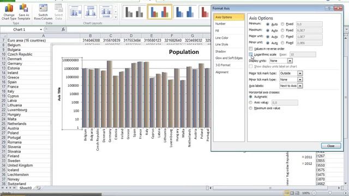The image size is (349, 196).
Task: Open Major tick mark type dropdown
Action: click(300, 73)
